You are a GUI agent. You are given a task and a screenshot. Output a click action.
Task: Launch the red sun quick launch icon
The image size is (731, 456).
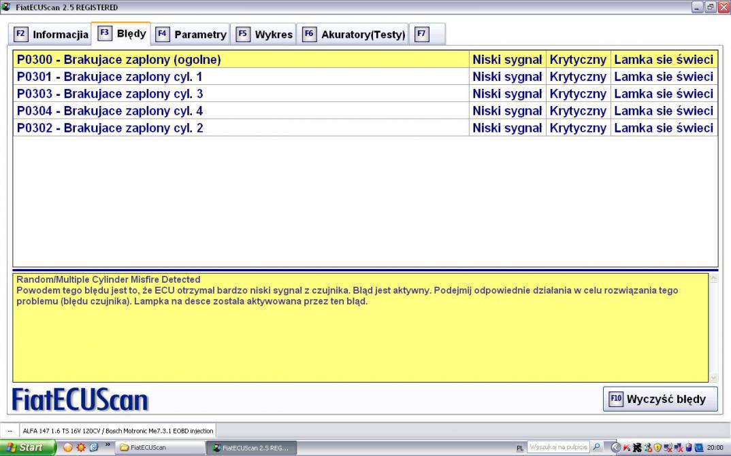(81, 448)
